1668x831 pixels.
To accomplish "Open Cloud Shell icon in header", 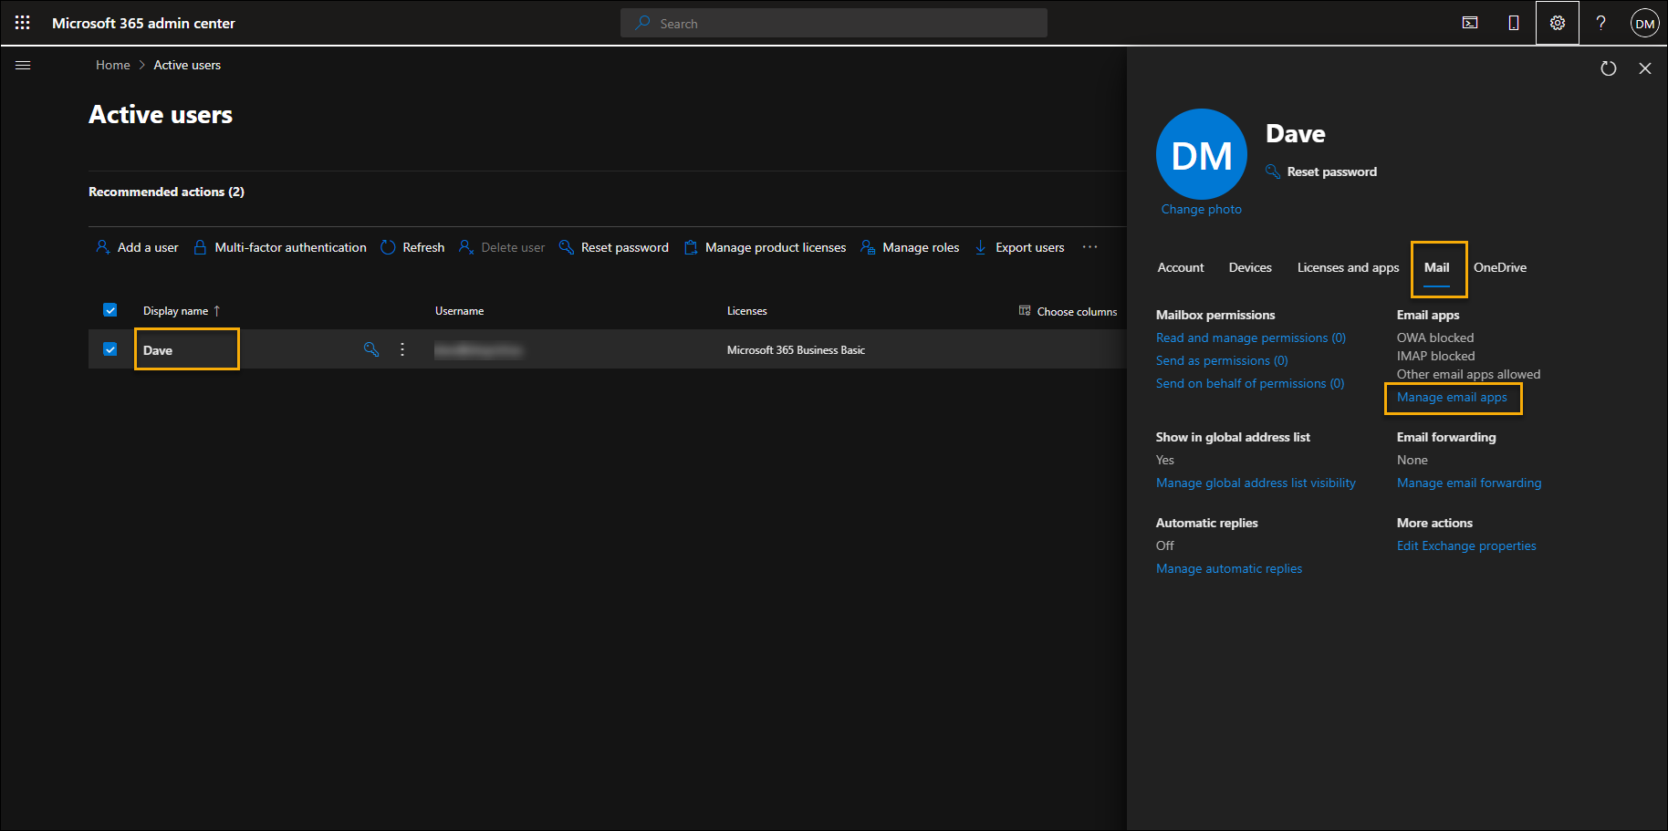I will click(1470, 23).
